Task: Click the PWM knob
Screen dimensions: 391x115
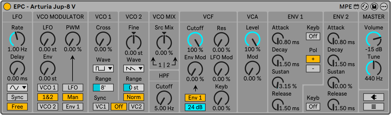Action: tap(73, 39)
